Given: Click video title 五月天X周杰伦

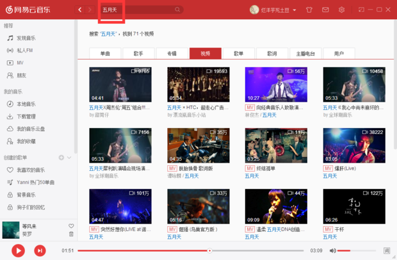Looking at the screenshot, I should [x=119, y=108].
